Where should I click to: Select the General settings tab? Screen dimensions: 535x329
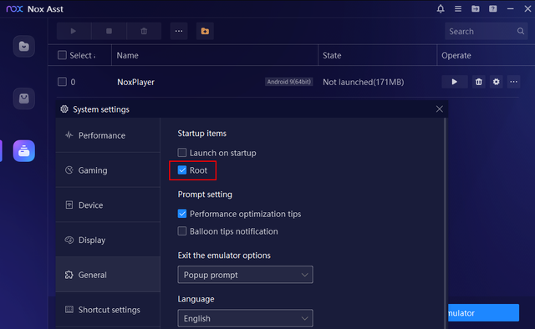point(108,275)
